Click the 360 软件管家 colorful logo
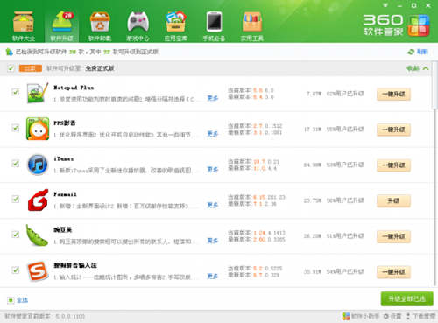The width and height of the screenshot is (438, 323). coord(418,25)
